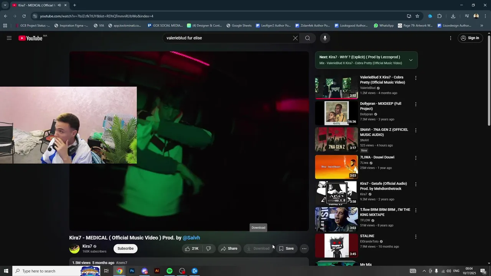Open options for 7LIWA Douwi Douwi
Screen dimensions: 491x276
tap(415, 158)
